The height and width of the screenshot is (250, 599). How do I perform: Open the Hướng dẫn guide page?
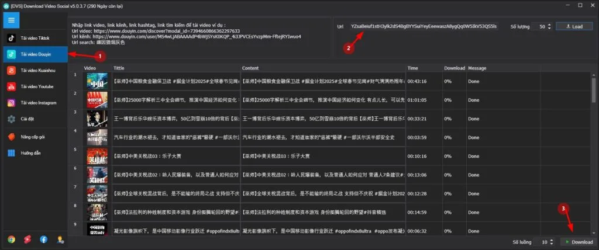[x=35, y=153]
